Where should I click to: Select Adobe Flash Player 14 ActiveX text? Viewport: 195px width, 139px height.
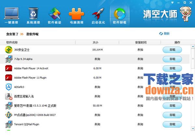31,68
